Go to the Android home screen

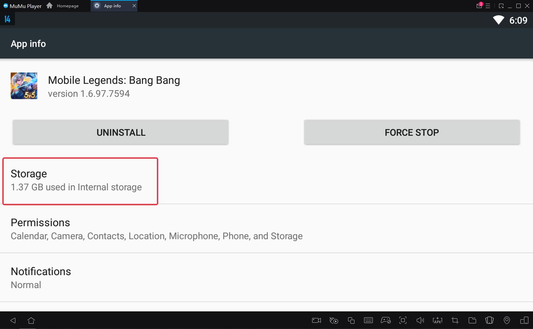(x=31, y=320)
